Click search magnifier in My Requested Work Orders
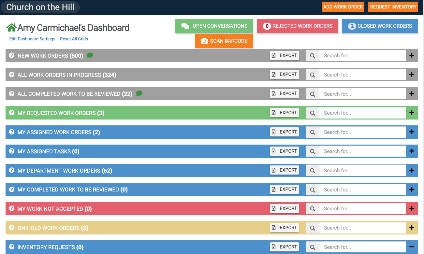This screenshot has height=254, width=424. pos(312,113)
